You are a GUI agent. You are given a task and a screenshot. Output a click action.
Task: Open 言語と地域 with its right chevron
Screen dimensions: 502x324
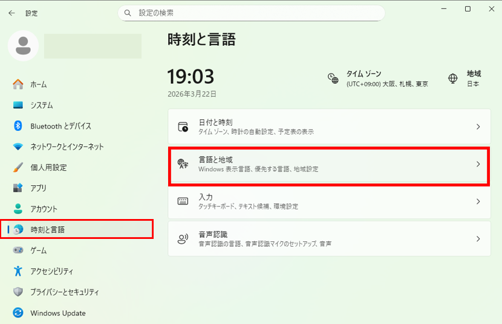(x=478, y=164)
